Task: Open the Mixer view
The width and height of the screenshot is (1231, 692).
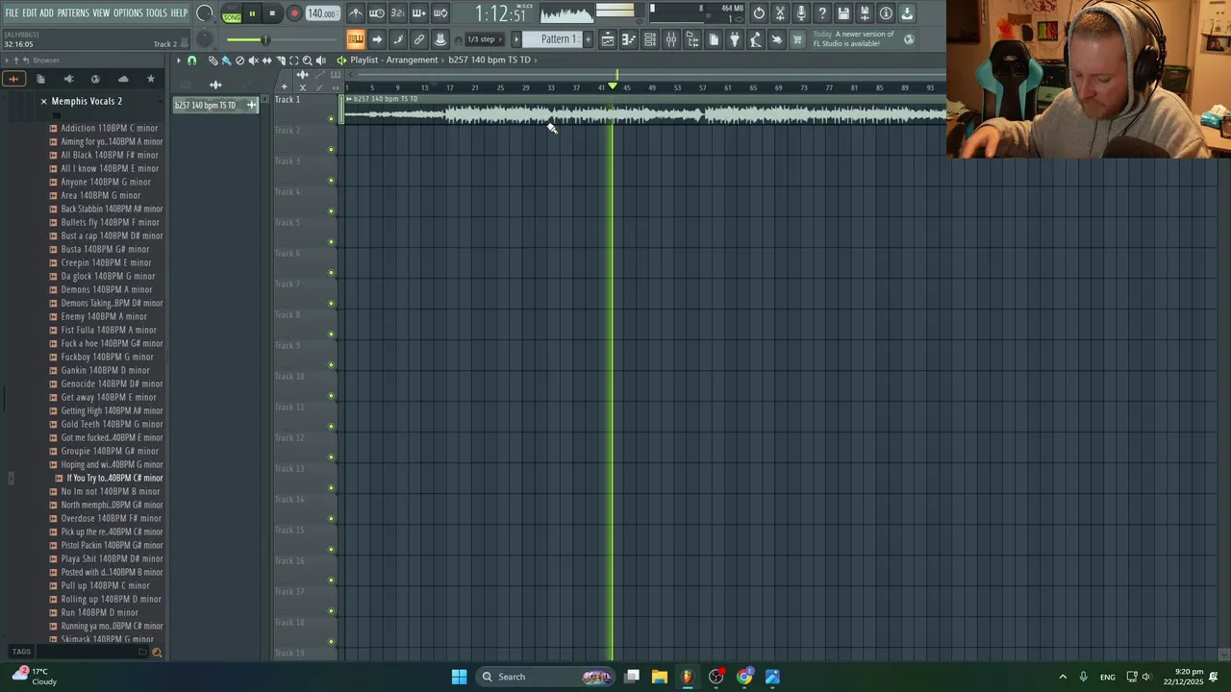Action: [671, 39]
